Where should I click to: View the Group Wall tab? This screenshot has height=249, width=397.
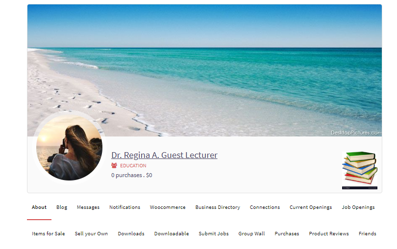251,233
